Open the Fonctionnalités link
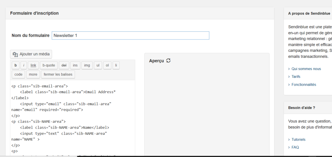The width and height of the screenshot is (332, 157). pos(303,85)
